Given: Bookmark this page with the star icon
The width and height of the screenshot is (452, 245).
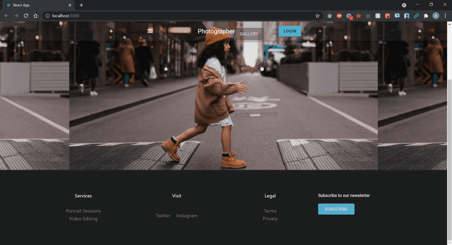Looking at the screenshot, I should click(x=317, y=16).
